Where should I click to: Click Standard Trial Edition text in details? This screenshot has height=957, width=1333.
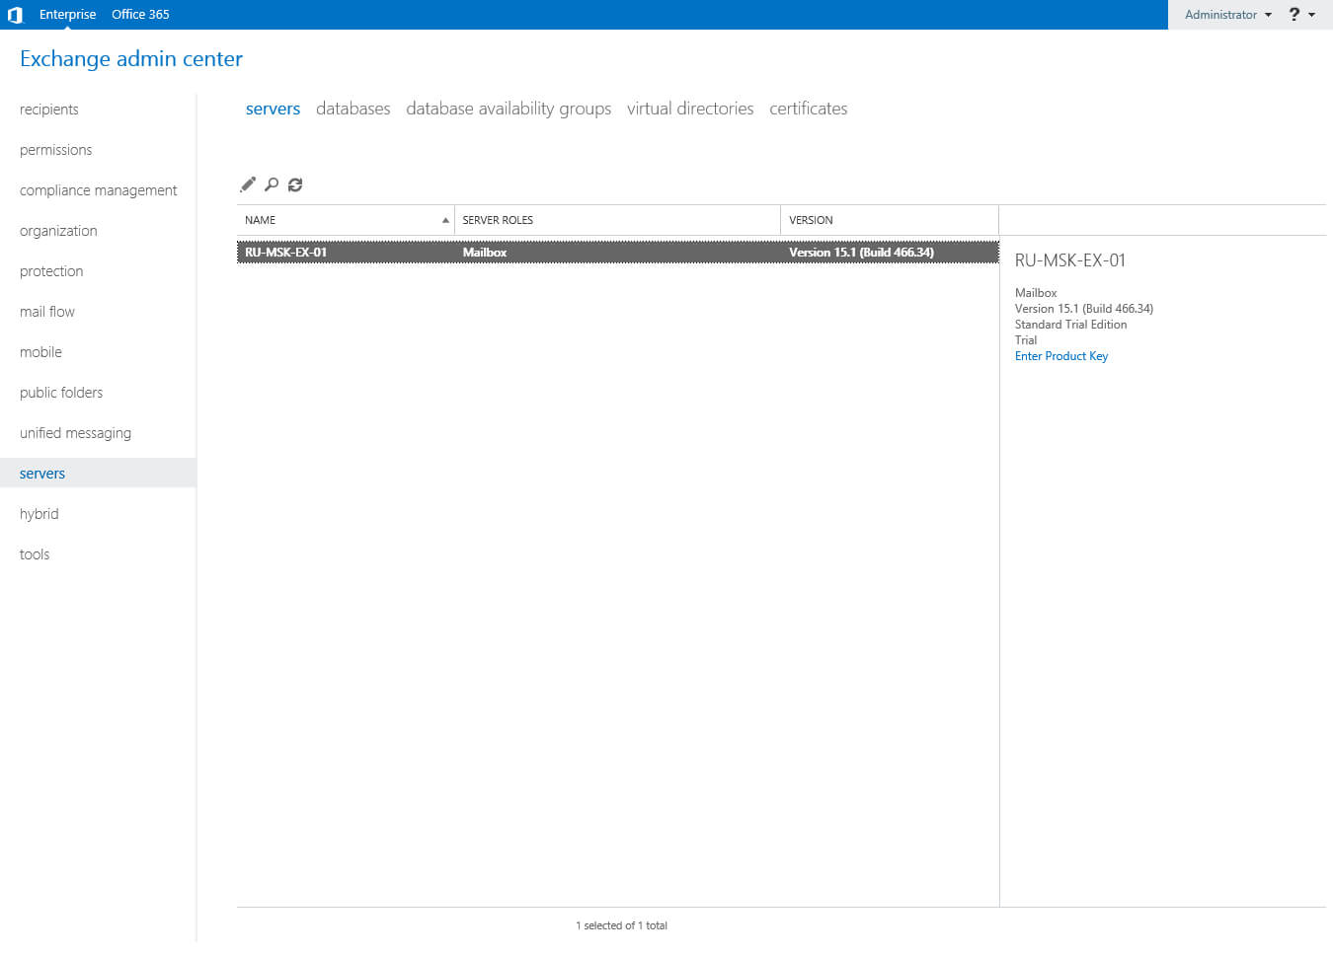click(1070, 325)
